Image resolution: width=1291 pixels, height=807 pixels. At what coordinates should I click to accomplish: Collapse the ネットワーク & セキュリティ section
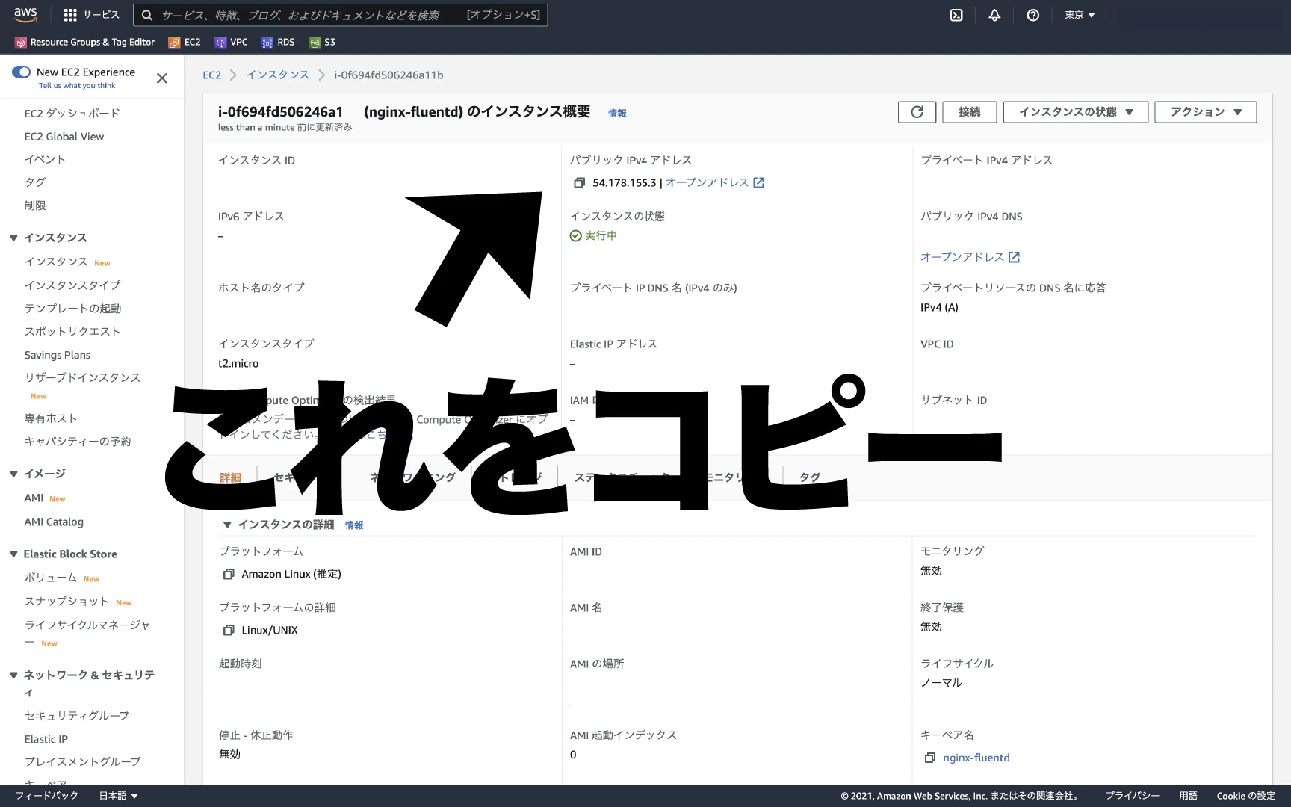coord(13,675)
